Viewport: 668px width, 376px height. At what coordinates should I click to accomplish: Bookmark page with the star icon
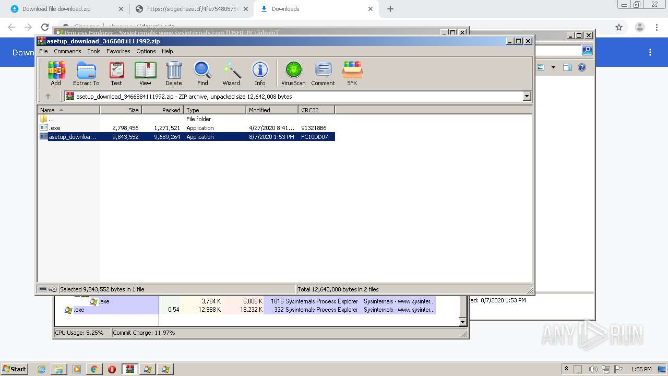tap(619, 27)
